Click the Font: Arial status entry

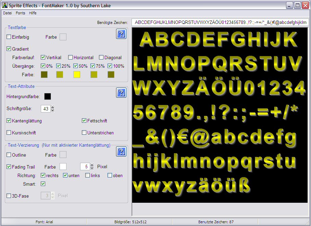(x=44, y=222)
